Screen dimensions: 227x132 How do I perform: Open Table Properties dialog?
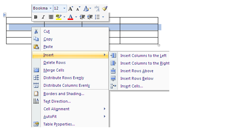59,124
